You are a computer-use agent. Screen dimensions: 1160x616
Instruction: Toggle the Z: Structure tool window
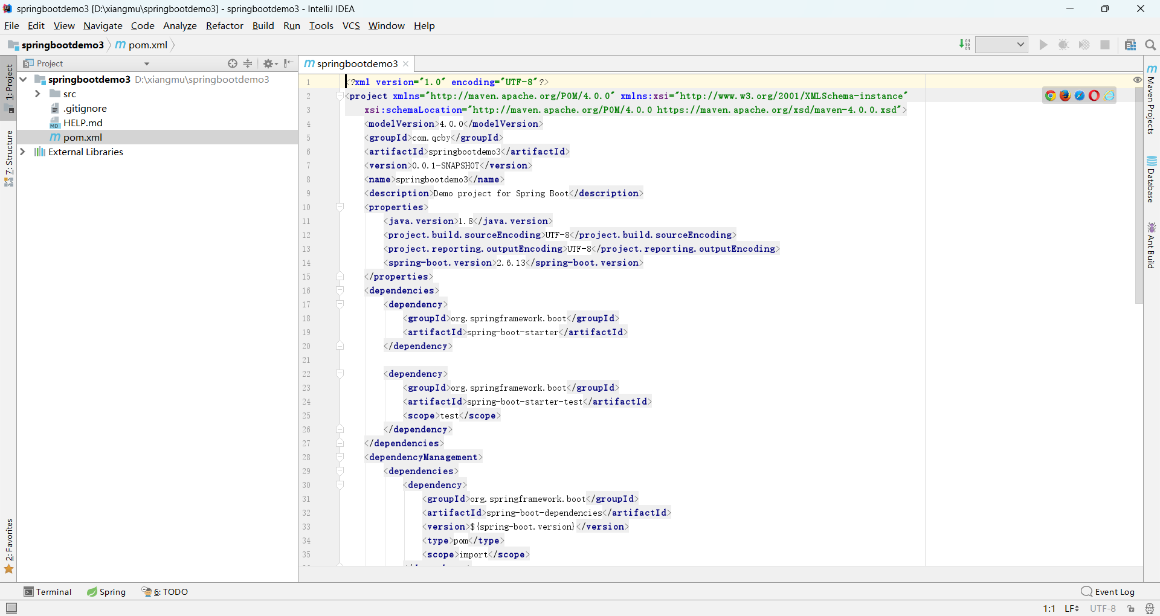8,158
